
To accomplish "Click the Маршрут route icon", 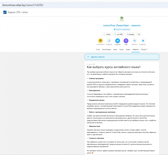I will tap(135, 41).
